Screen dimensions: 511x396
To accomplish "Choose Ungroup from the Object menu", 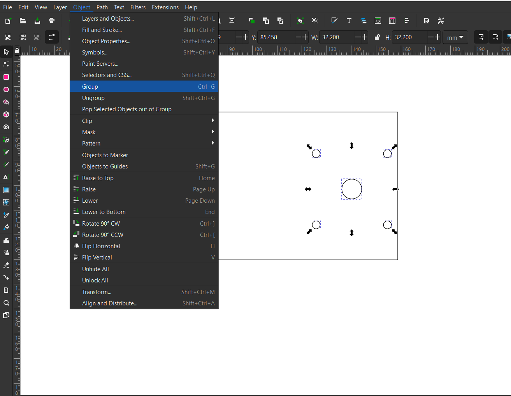I will coord(144,98).
